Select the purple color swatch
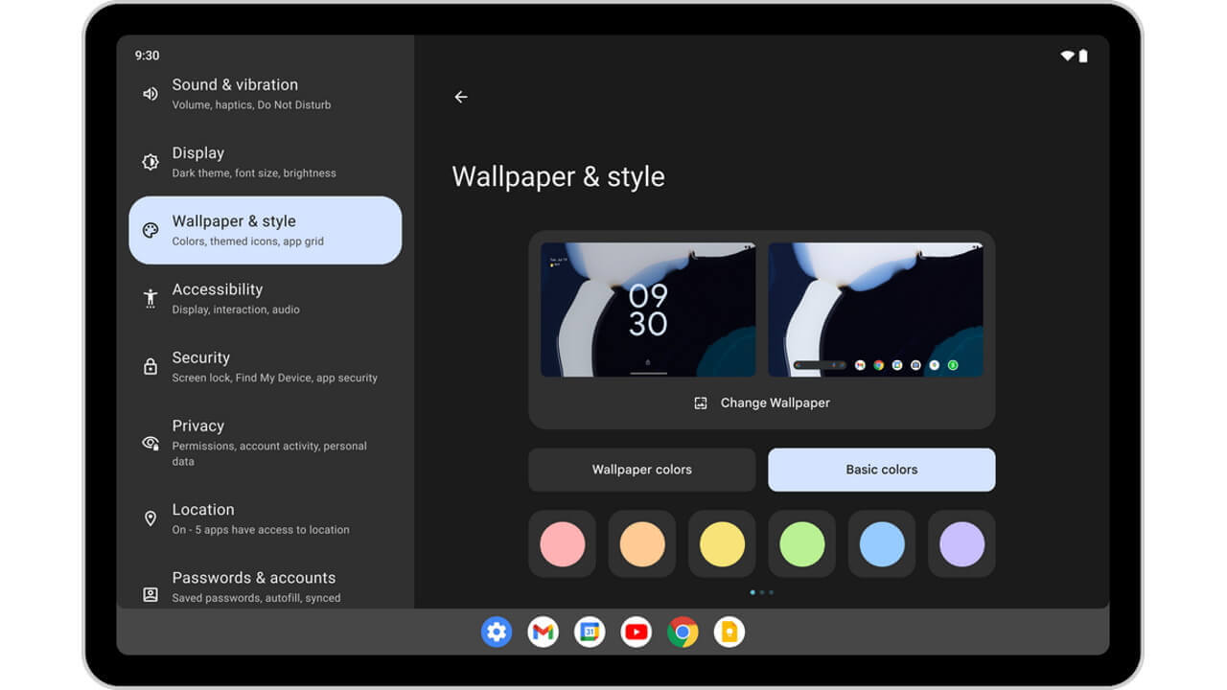The image size is (1227, 690). pos(961,544)
